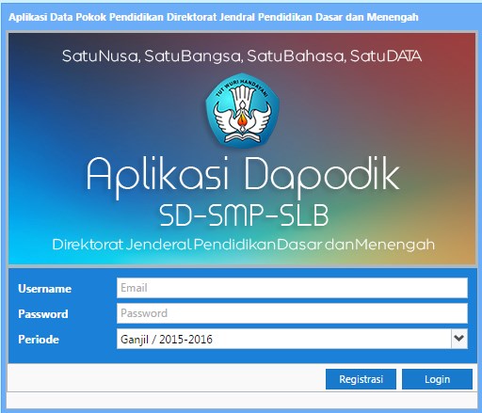
Task: Click Direktorat Jenderal Pendidikan Dasar dan Menengah text
Action: pyautogui.click(x=243, y=245)
